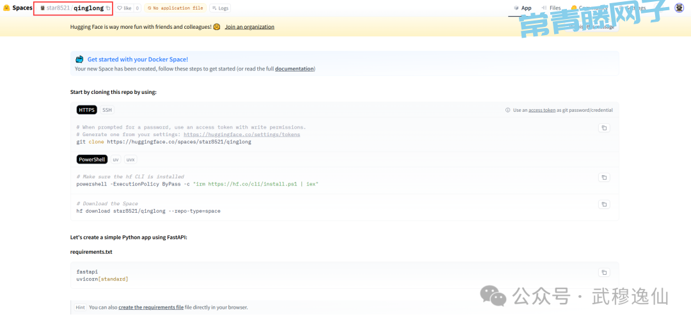Viewport: 691px width, 324px height.
Task: Click the access token link
Action: [x=542, y=110]
